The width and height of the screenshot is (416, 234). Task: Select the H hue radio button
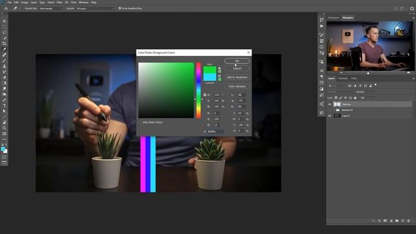pos(205,95)
